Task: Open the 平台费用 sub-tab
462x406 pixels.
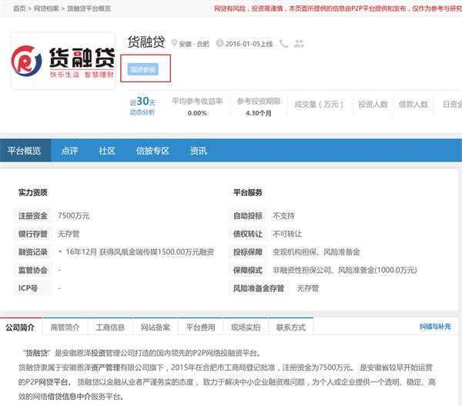Action: (201, 327)
